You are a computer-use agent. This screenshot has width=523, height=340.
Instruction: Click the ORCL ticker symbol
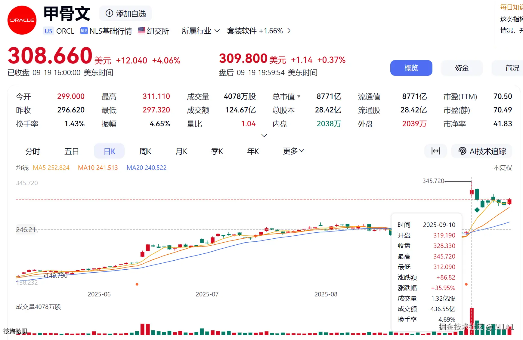[x=65, y=31]
